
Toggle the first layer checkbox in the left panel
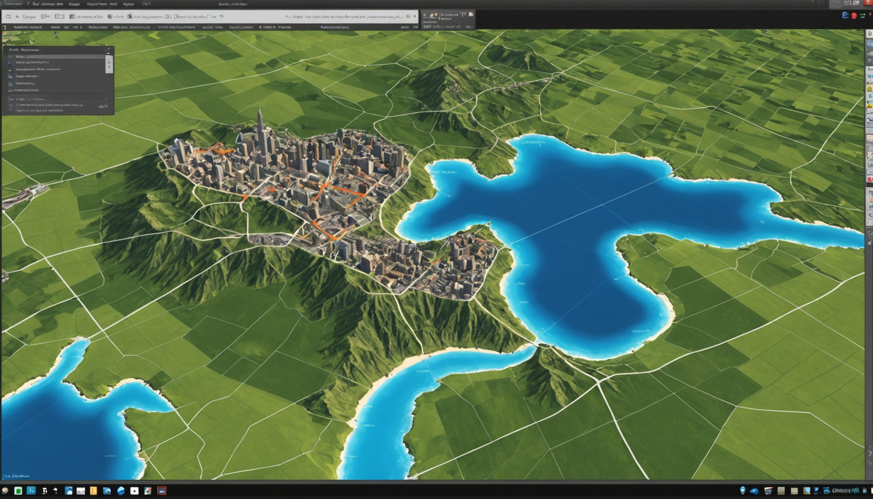click(x=10, y=57)
